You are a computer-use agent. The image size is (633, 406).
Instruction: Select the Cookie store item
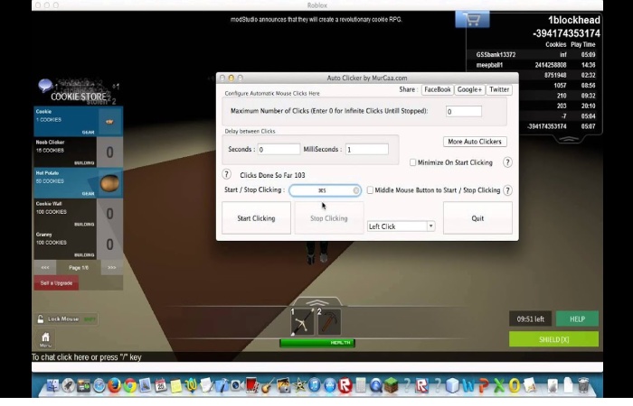coord(79,121)
